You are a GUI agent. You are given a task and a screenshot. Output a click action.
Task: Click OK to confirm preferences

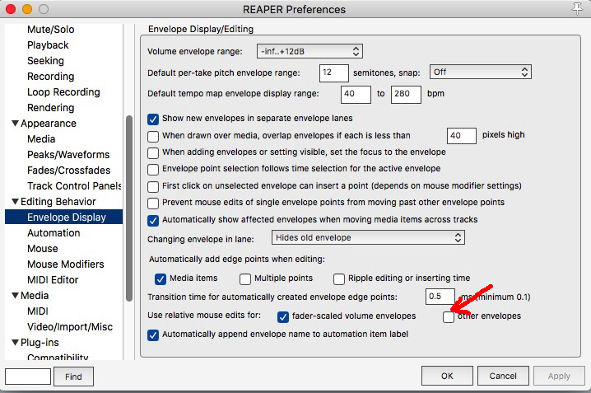click(447, 376)
